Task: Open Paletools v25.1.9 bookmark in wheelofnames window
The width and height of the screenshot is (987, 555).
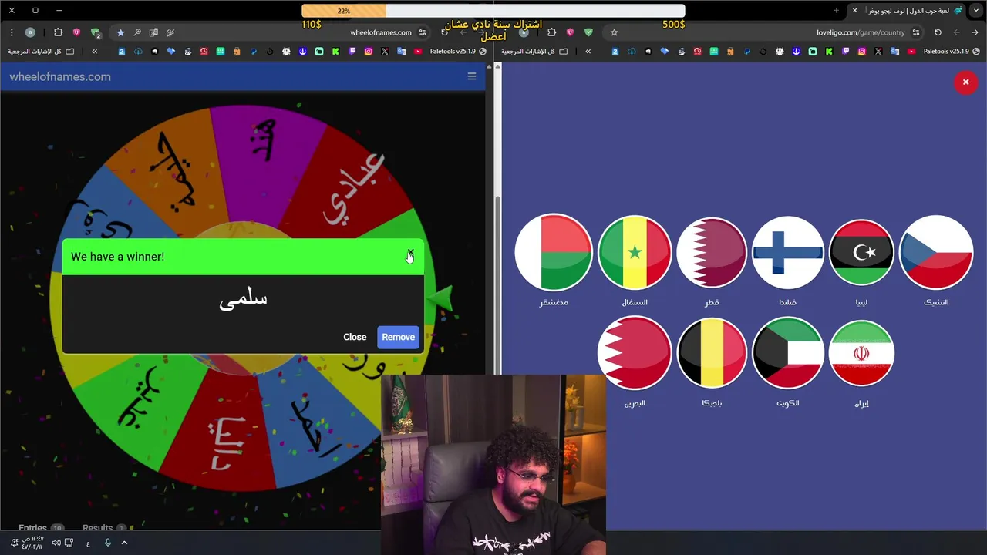Action: (459, 51)
